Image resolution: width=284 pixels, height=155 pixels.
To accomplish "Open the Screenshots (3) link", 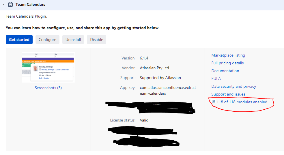I will 48,88.
